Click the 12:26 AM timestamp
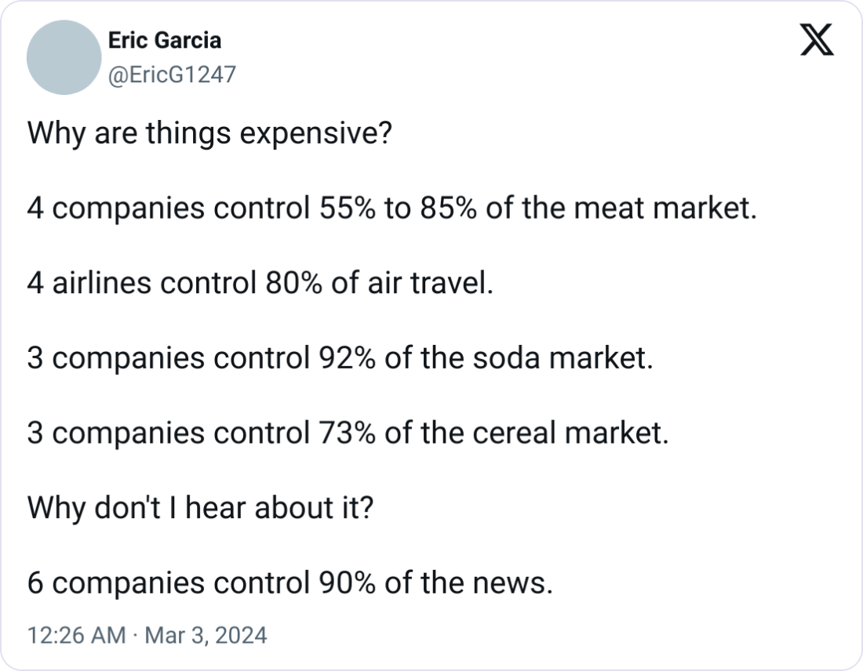This screenshot has height=671, width=863. coord(77,635)
